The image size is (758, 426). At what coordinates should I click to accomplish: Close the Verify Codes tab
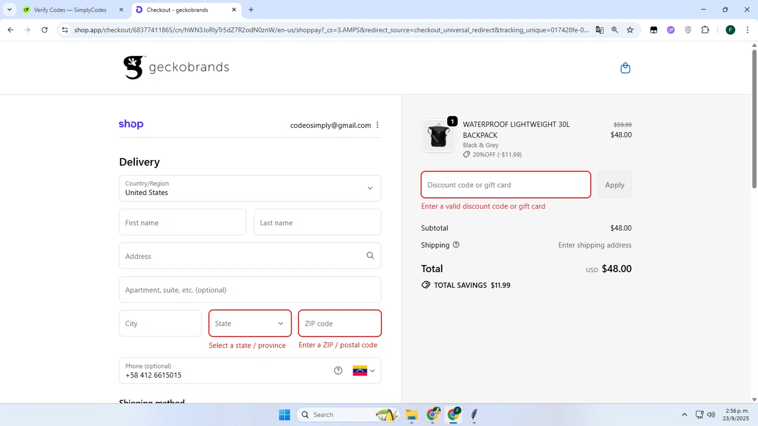[x=121, y=10]
